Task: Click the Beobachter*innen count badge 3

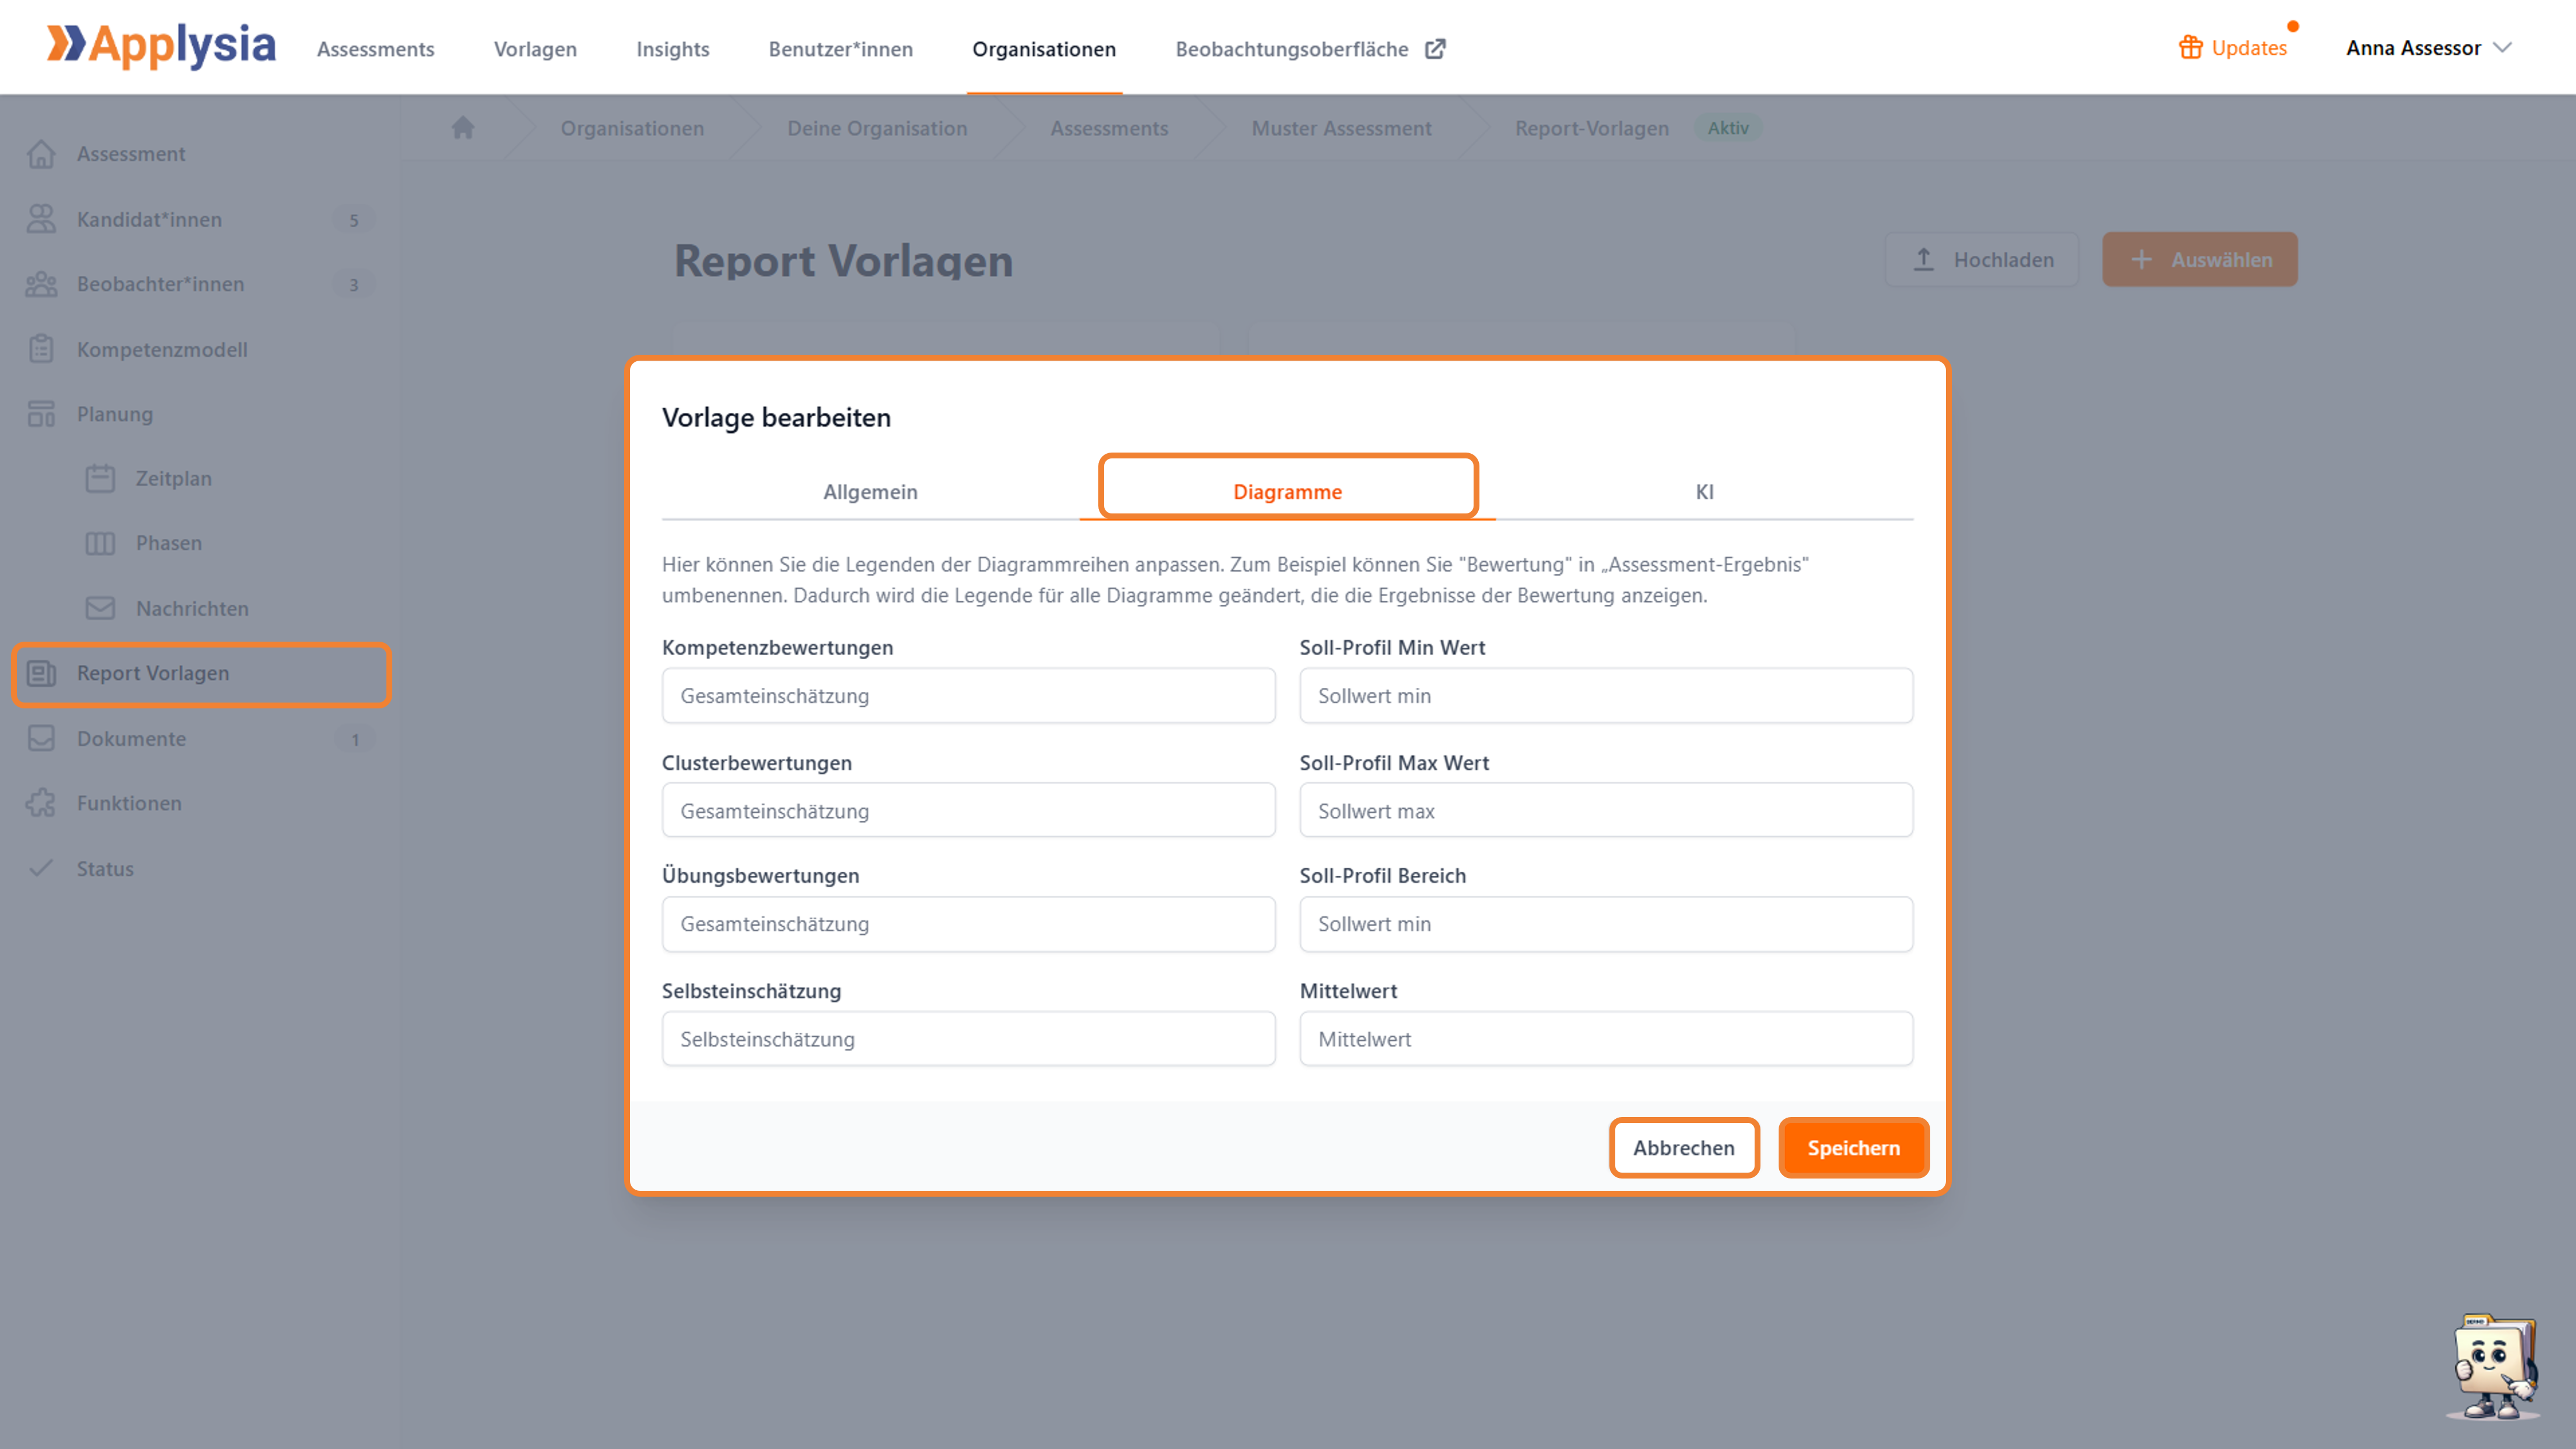Action: tap(353, 285)
